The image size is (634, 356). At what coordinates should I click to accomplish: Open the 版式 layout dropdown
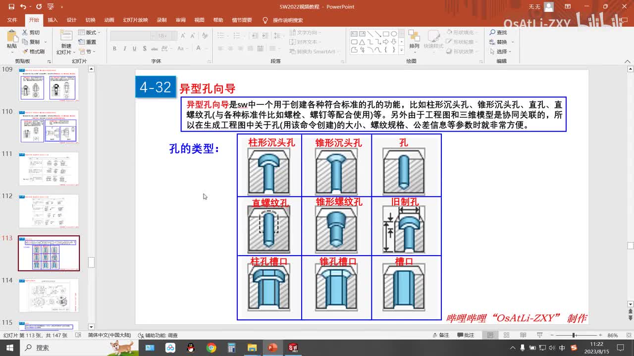click(x=90, y=33)
